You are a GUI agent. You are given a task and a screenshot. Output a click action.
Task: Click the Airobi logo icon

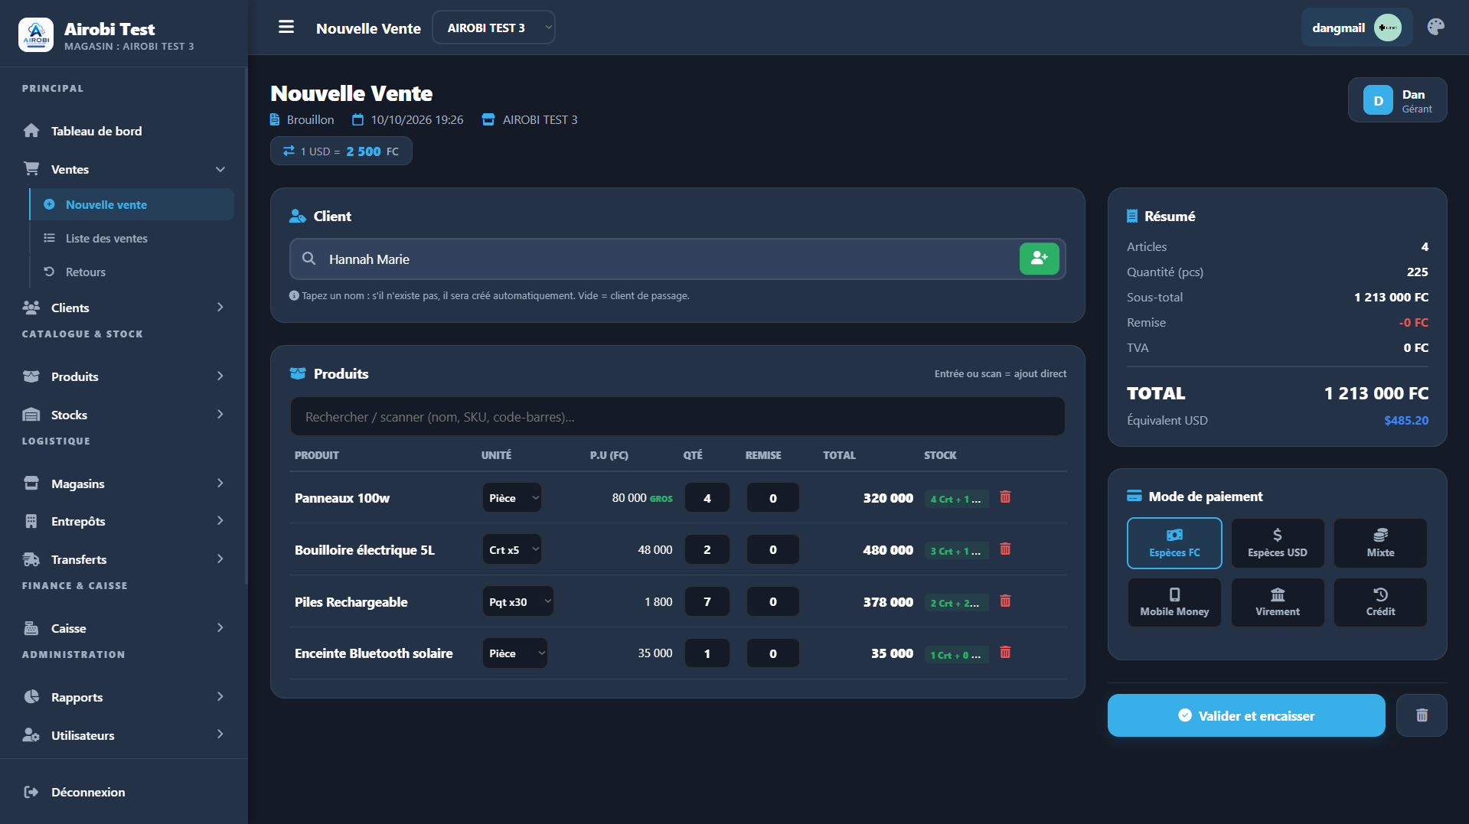36,35
